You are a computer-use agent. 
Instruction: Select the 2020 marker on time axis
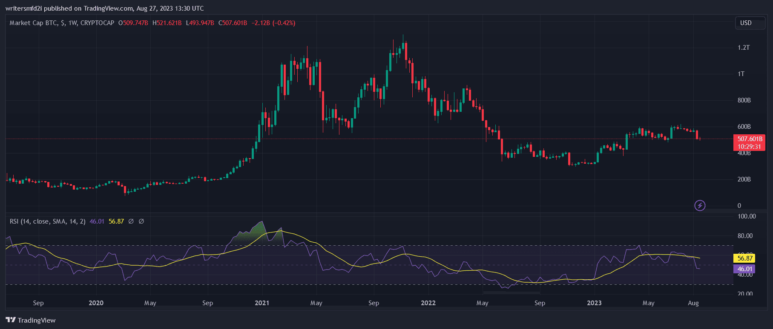point(96,303)
